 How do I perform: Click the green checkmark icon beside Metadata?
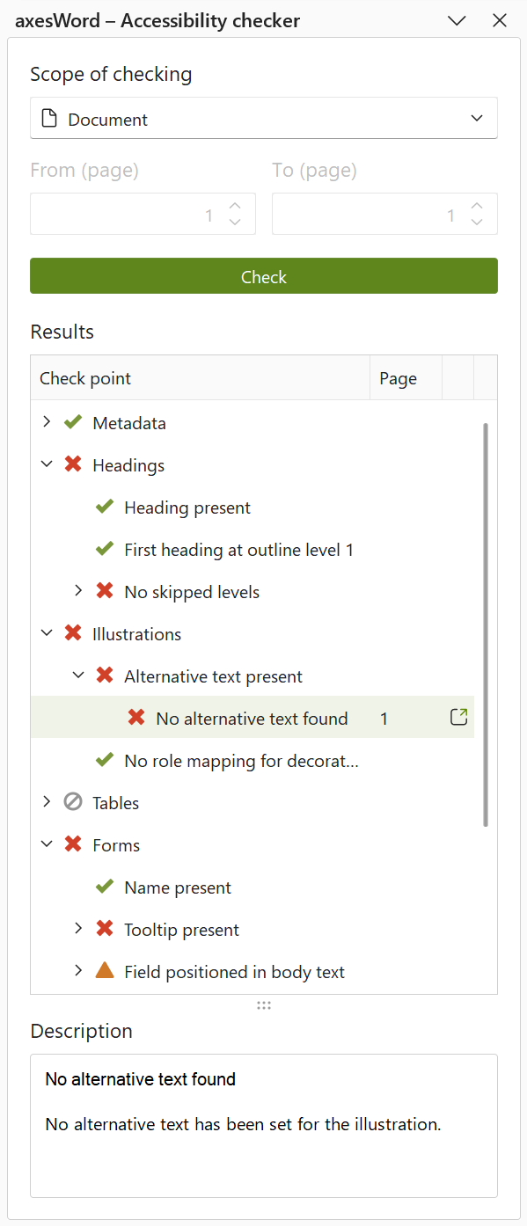[x=73, y=423]
